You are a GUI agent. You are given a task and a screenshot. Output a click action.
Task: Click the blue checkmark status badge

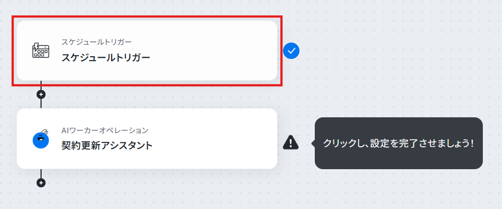point(291,51)
